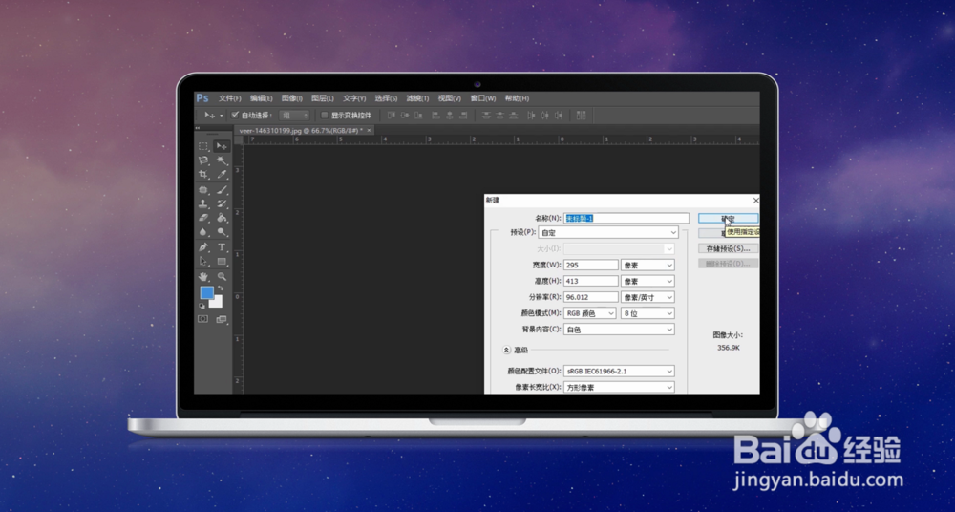Click the 分辨率(R) field showing 96.012

pos(591,297)
